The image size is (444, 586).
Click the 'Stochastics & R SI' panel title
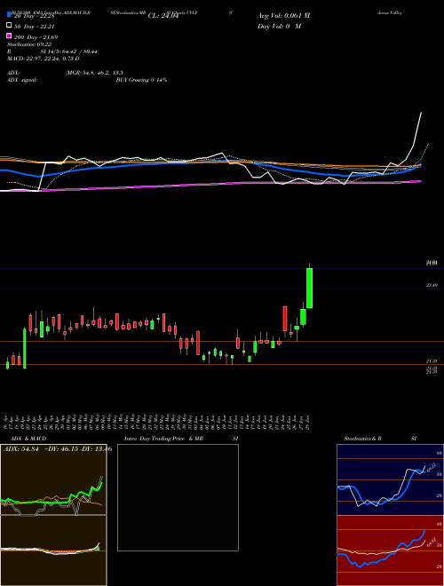[380, 439]
